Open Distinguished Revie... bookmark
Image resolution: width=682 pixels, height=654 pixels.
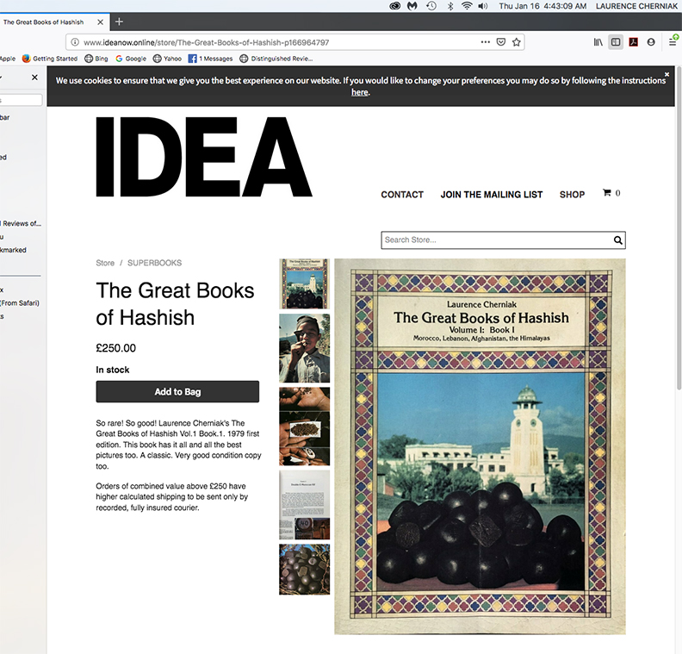(x=276, y=59)
